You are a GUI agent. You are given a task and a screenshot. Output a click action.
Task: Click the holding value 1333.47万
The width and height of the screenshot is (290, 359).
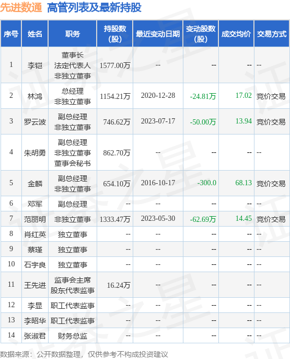coord(115,219)
